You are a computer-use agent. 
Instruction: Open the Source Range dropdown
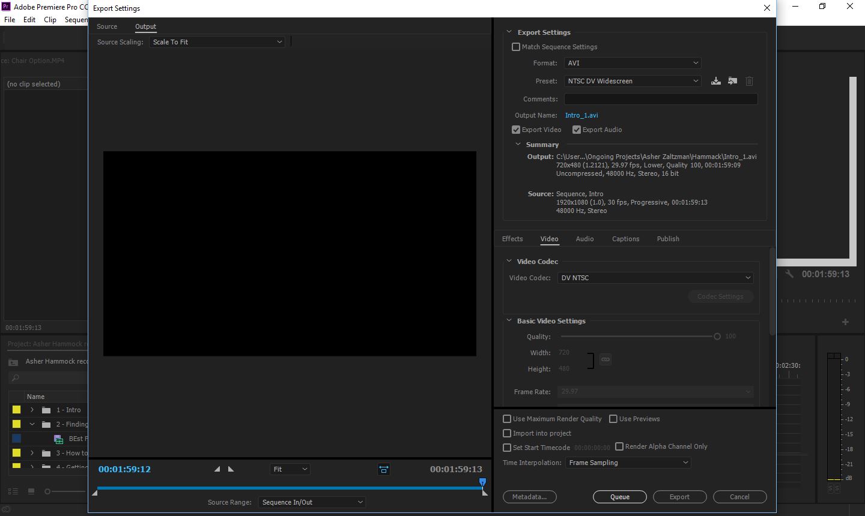pos(312,502)
